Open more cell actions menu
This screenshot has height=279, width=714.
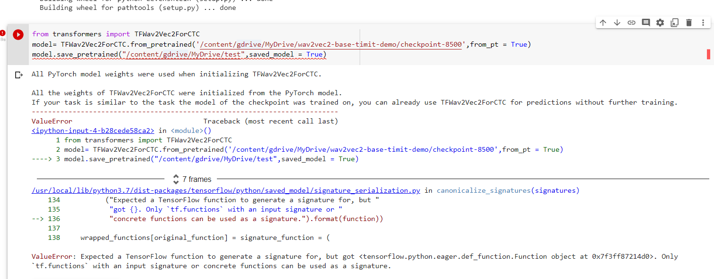[x=703, y=23]
